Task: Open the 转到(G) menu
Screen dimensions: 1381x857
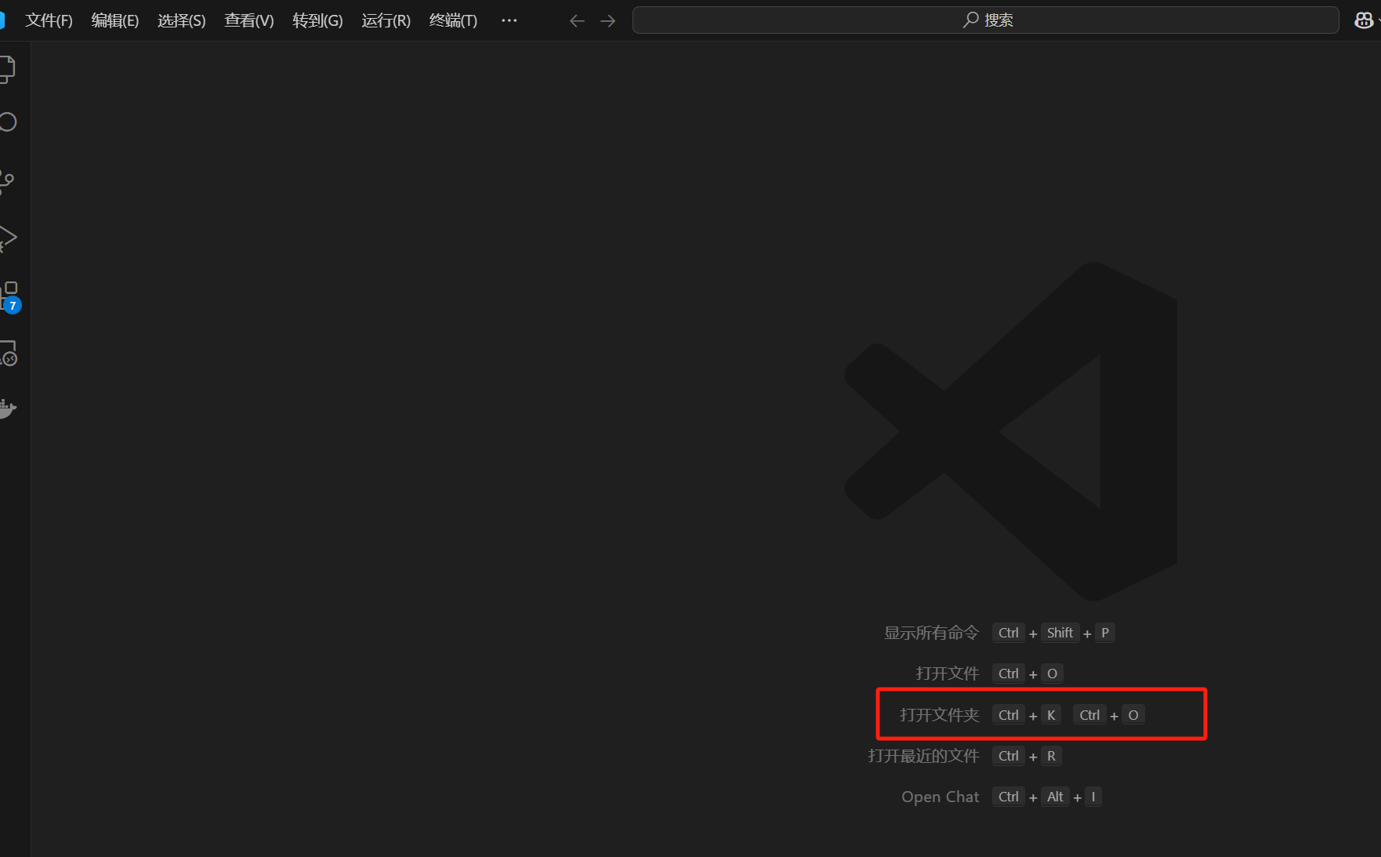Action: (317, 20)
